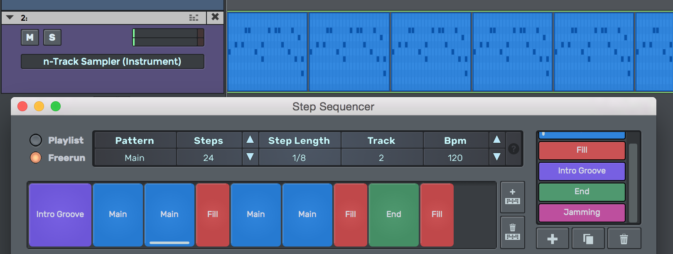Select the fifth MIDI clip in timeline

pyautogui.click(x=594, y=52)
